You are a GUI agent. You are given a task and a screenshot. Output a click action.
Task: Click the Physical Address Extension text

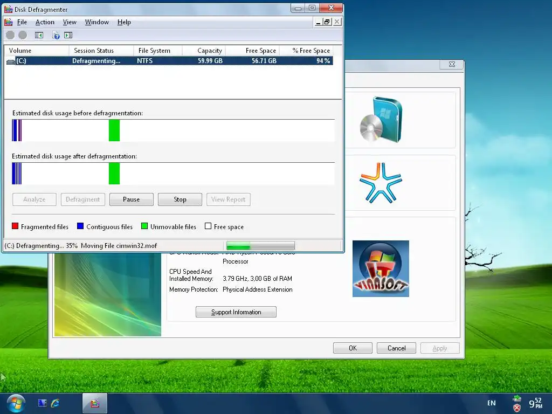pos(257,289)
